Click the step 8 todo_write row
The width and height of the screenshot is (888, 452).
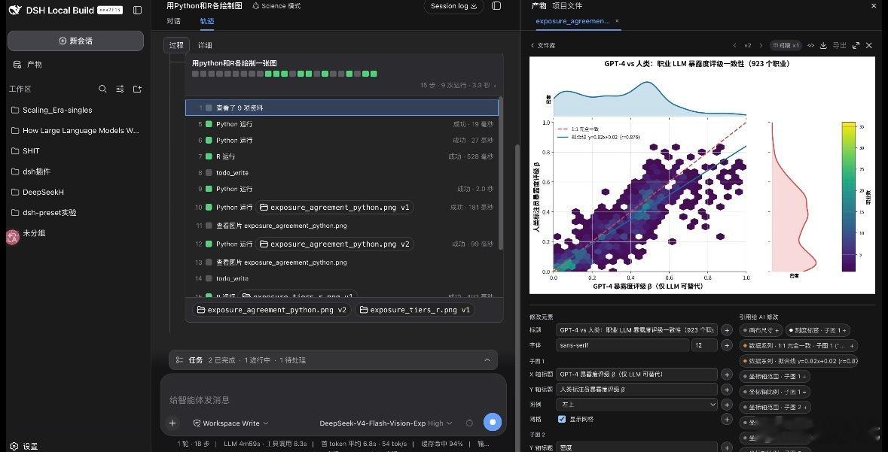coord(341,172)
